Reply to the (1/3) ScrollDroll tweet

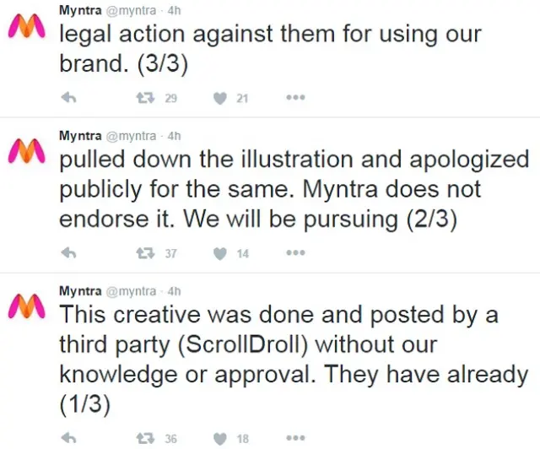(x=71, y=437)
